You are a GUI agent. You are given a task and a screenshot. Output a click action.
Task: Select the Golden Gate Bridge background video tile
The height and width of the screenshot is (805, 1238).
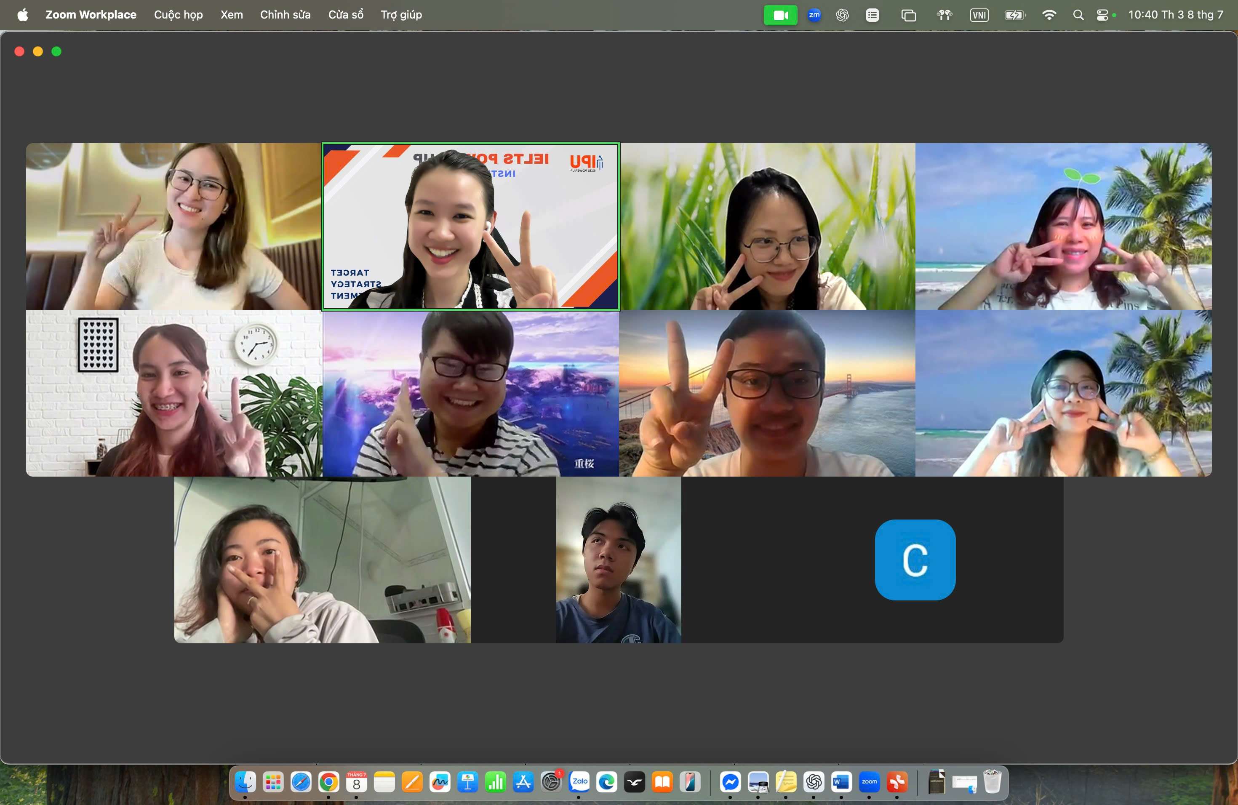[767, 394]
